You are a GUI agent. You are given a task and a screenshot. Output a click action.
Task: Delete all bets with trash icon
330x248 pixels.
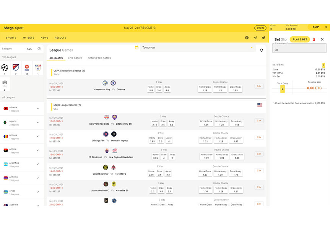(x=314, y=39)
